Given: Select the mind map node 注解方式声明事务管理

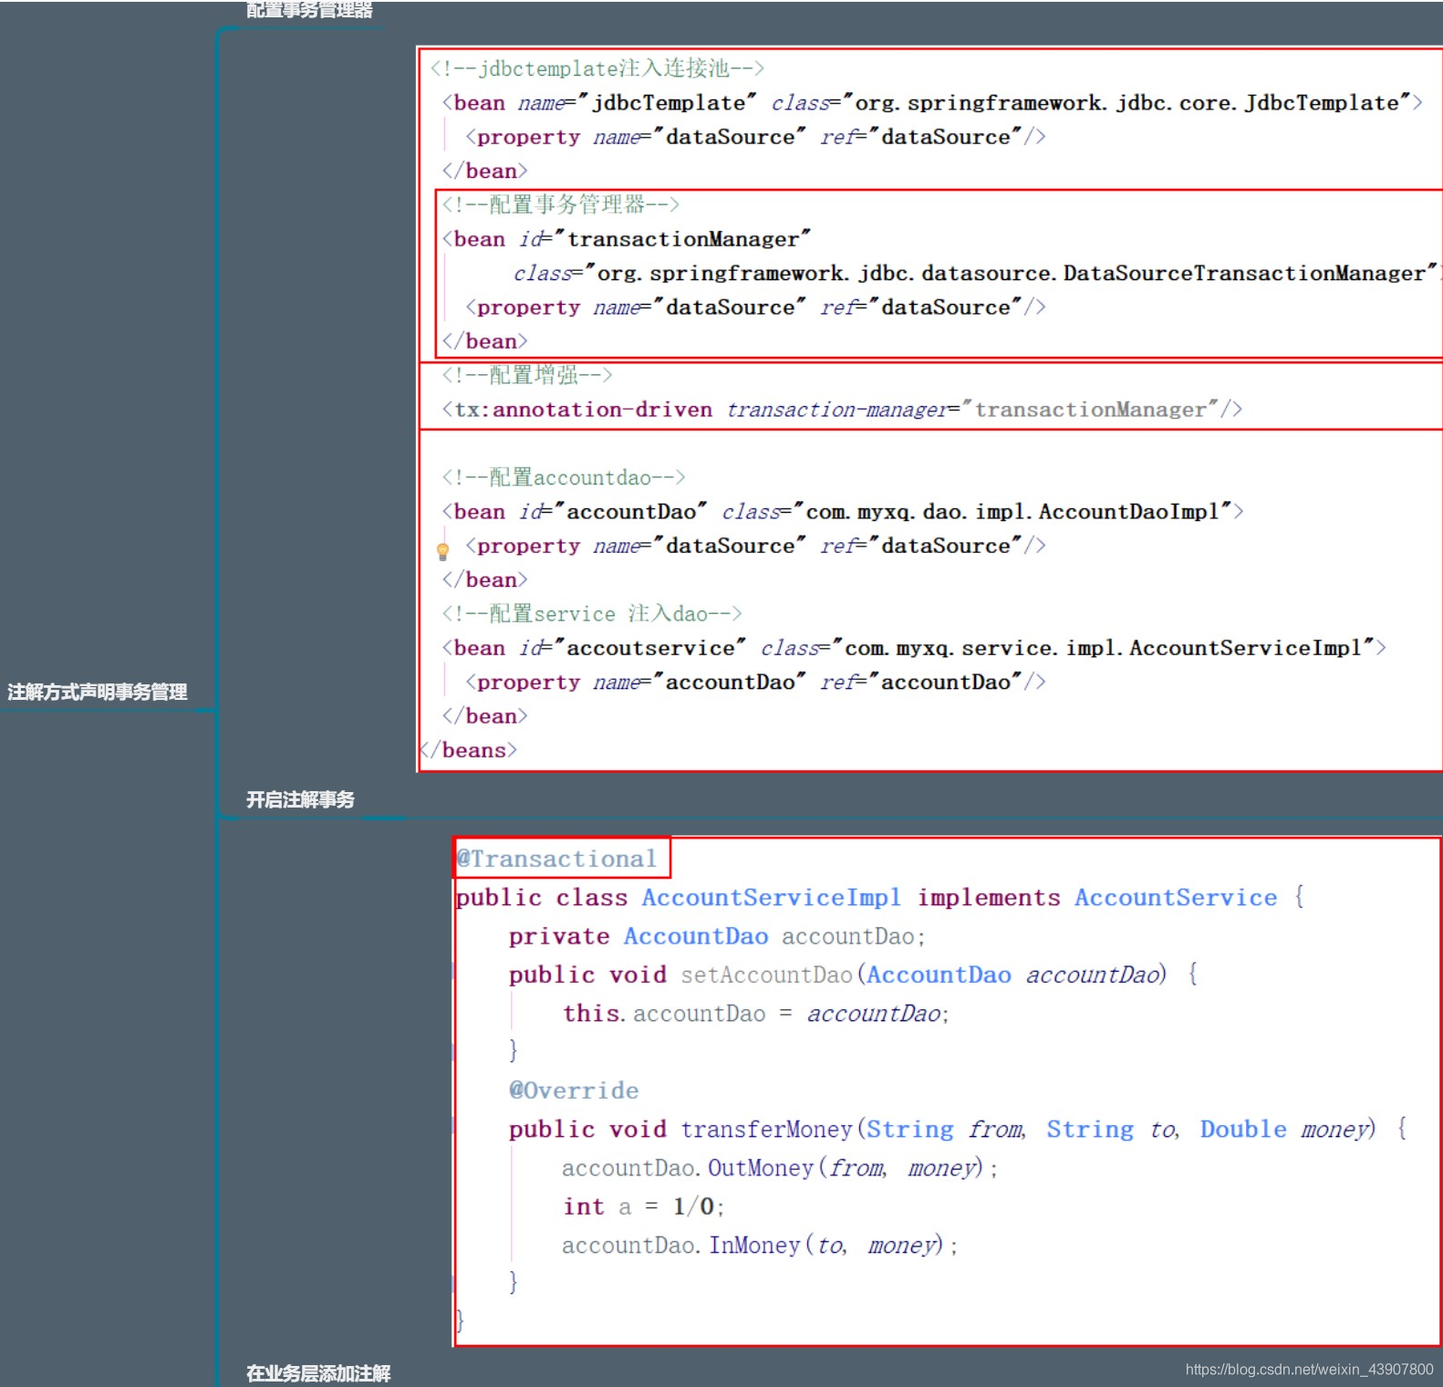Looking at the screenshot, I should [98, 692].
